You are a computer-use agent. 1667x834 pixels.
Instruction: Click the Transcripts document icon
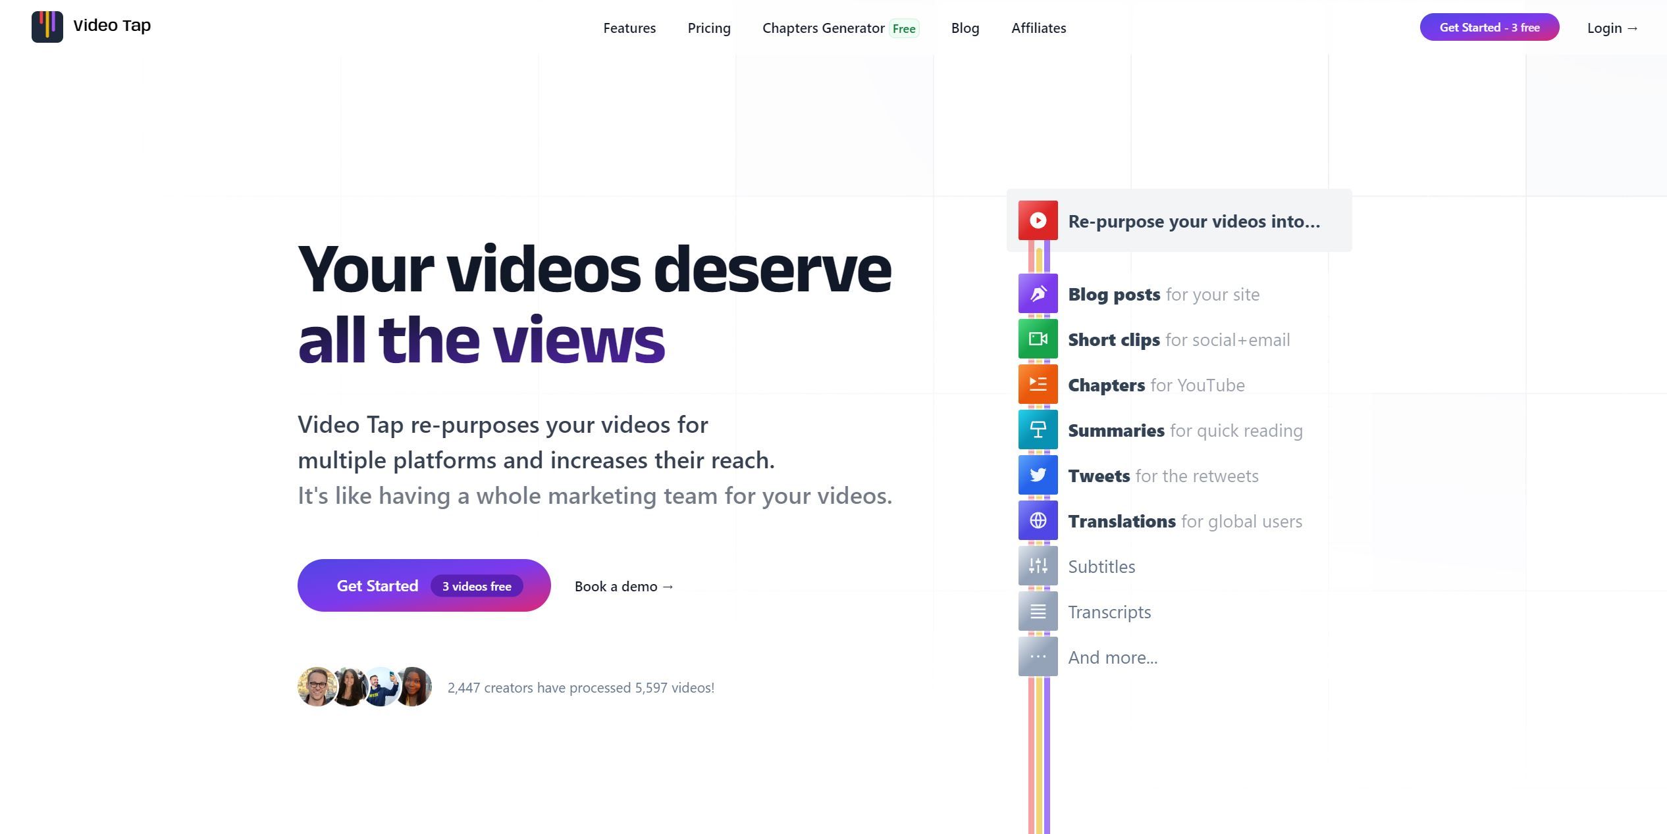(1037, 611)
